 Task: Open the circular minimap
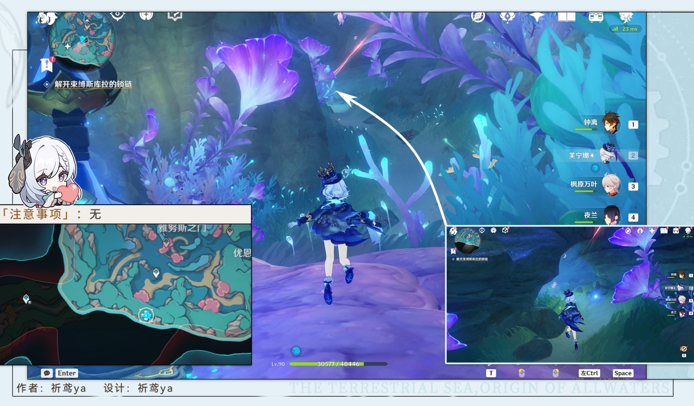pyautogui.click(x=82, y=39)
